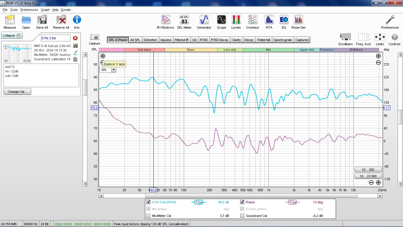Screen dimensions: 403x227
Task: Launch the signal Generator
Action: pos(204,22)
